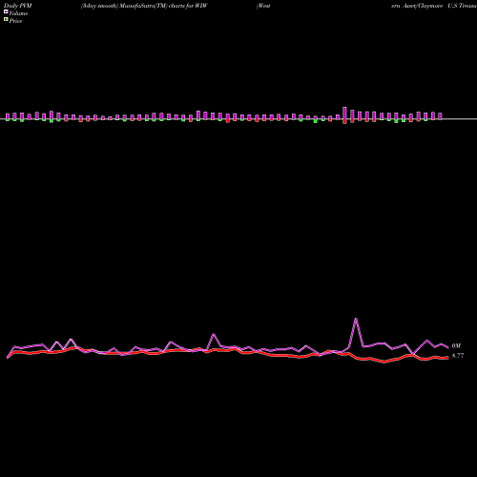Click the Volume legend swatch
The image size is (477, 477).
6,11
